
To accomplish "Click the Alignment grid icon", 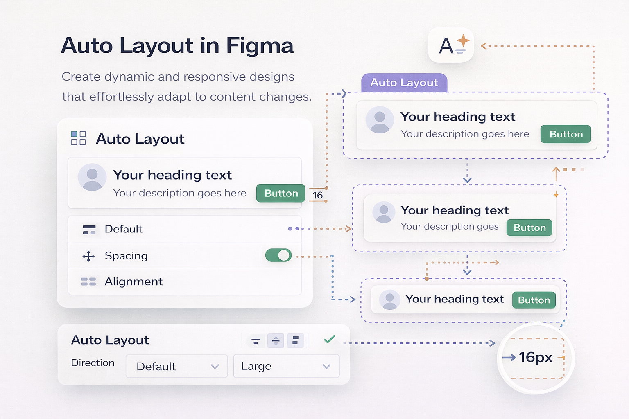I will 88,282.
